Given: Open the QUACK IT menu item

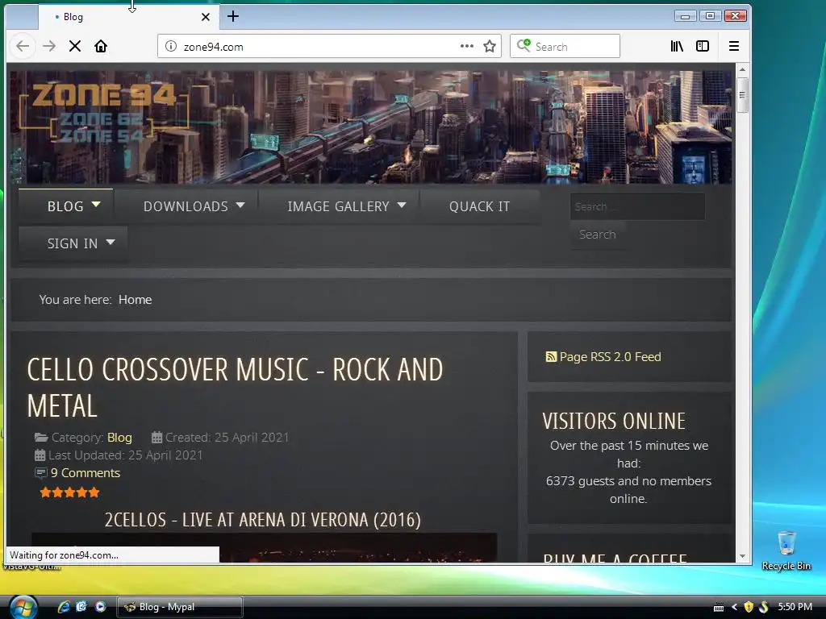Looking at the screenshot, I should [479, 206].
